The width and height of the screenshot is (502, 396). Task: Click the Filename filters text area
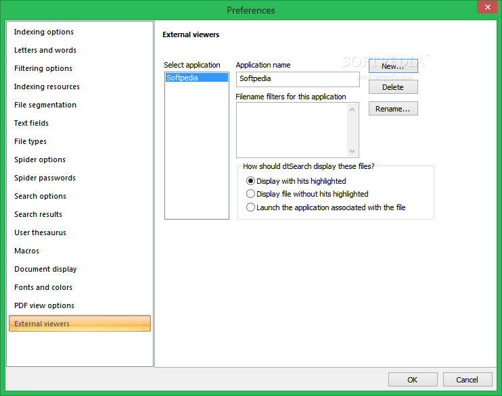[x=292, y=130]
